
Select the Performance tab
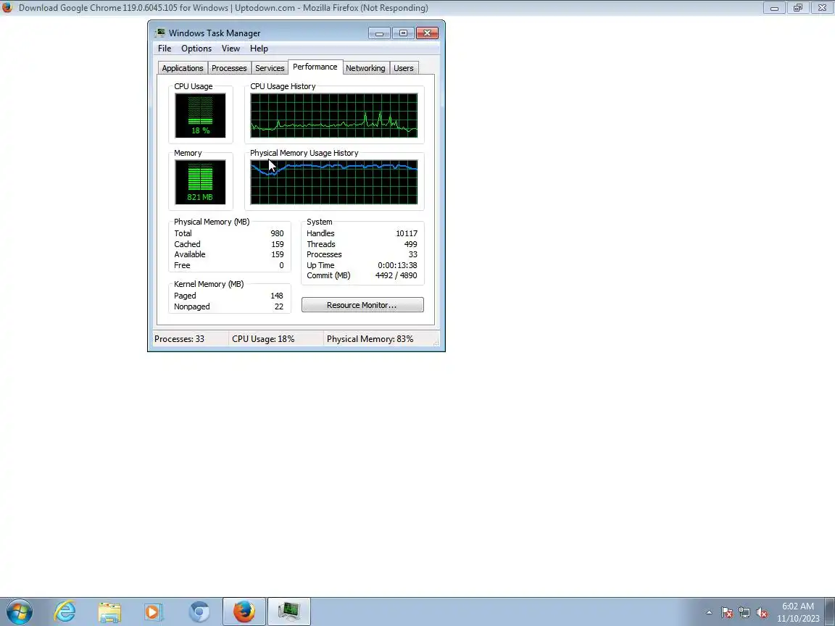pos(315,67)
